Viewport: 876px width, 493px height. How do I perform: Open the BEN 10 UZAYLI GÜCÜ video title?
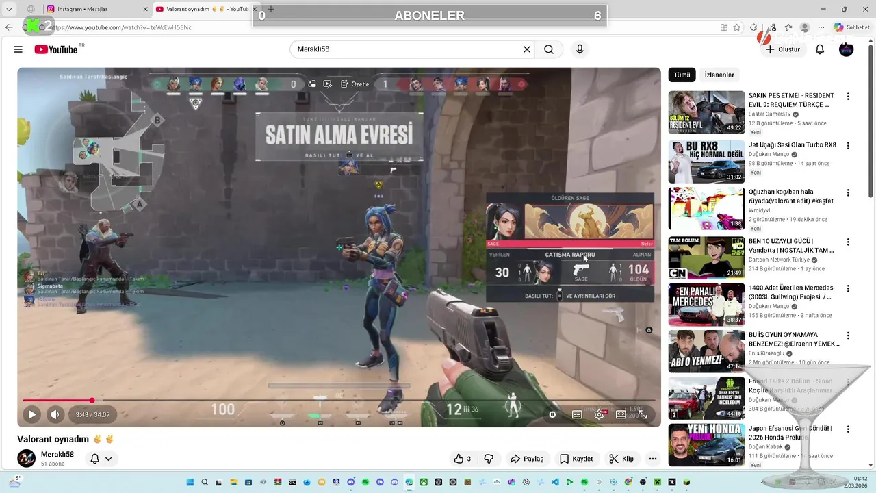coord(791,246)
